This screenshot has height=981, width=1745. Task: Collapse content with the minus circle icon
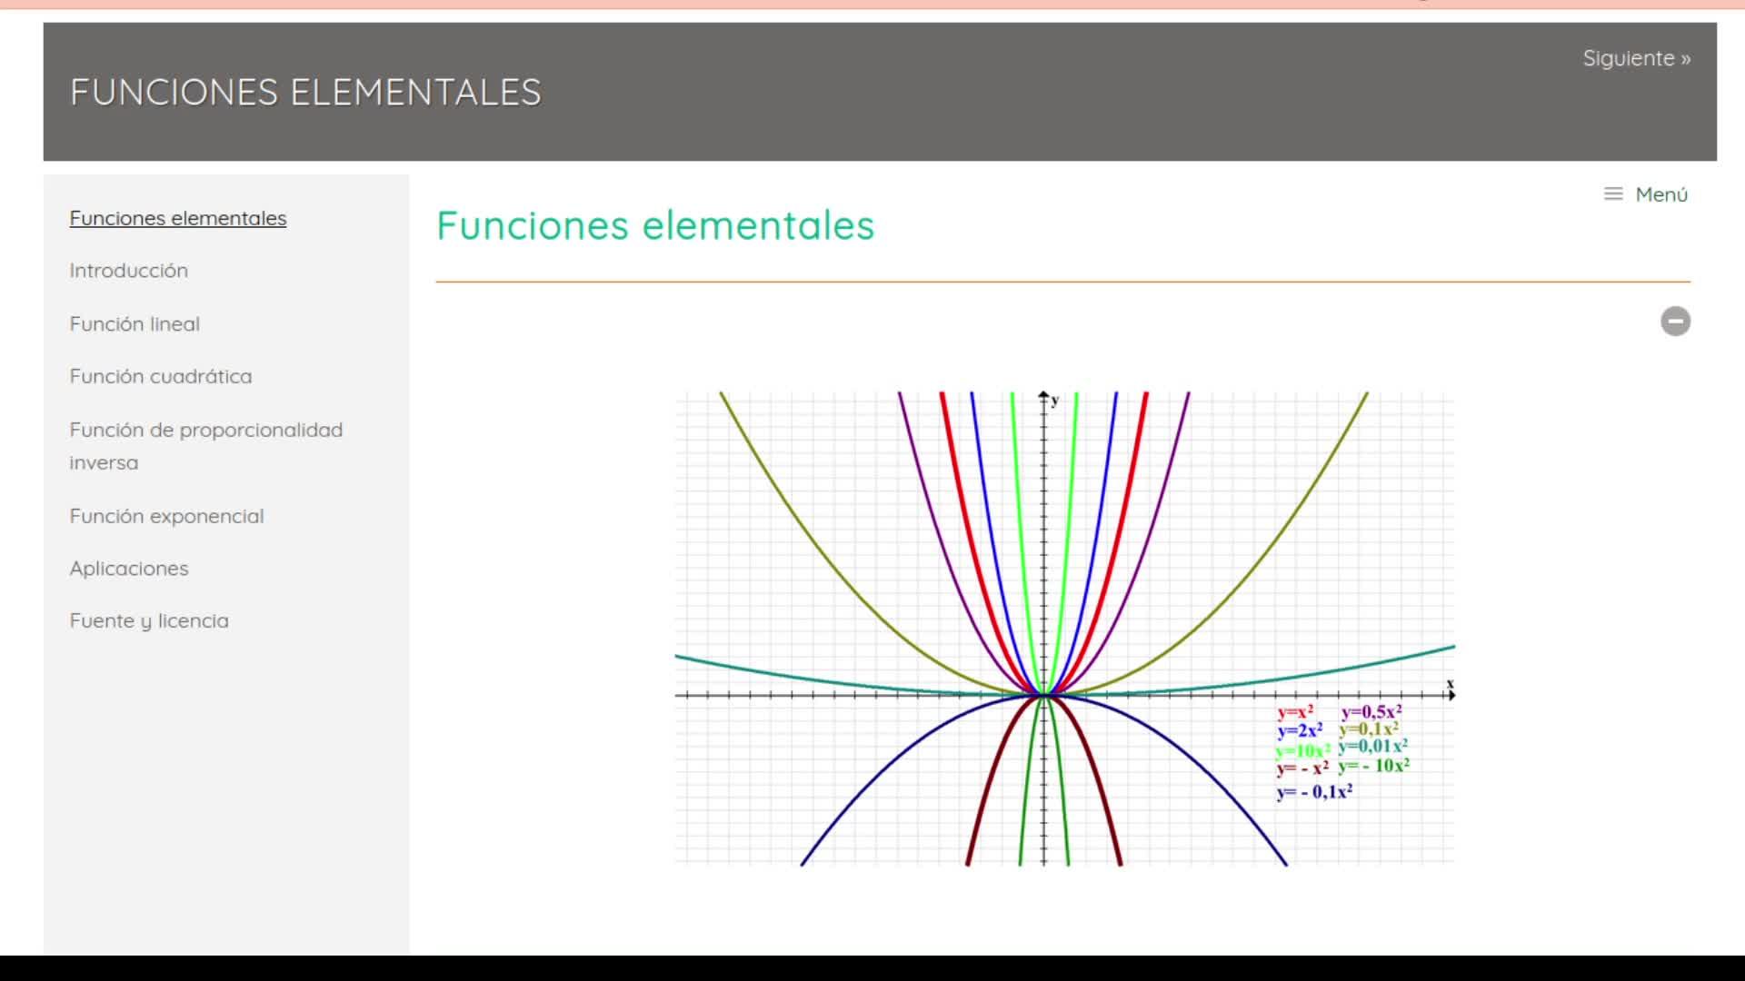tap(1675, 322)
